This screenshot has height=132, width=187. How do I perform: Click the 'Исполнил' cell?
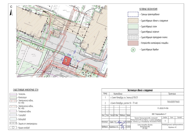tap(105, 122)
